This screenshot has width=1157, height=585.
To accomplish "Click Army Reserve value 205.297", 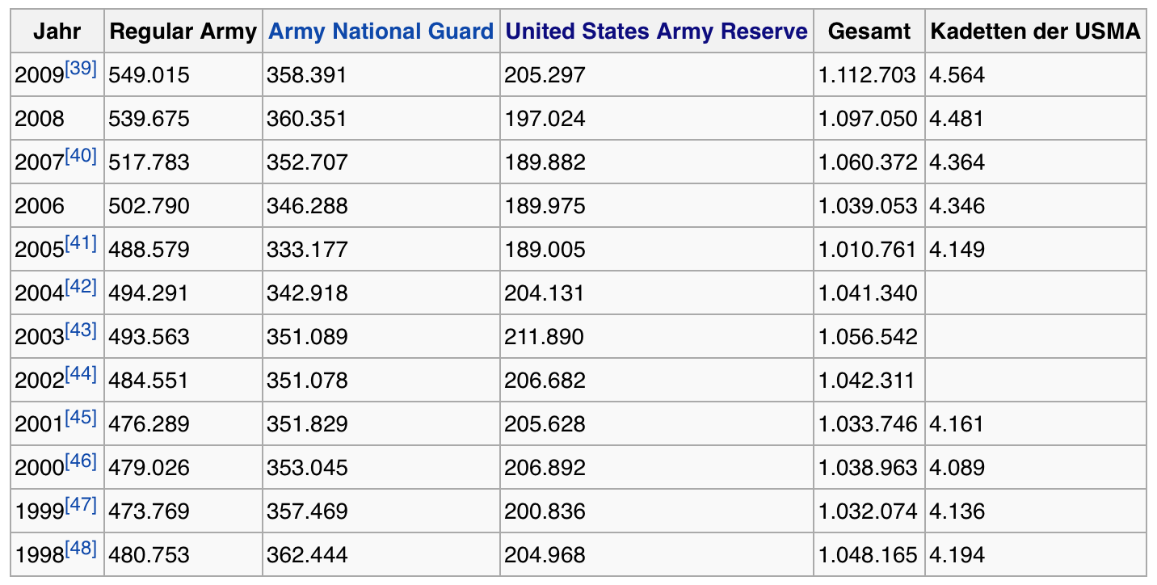I will pyautogui.click(x=545, y=75).
